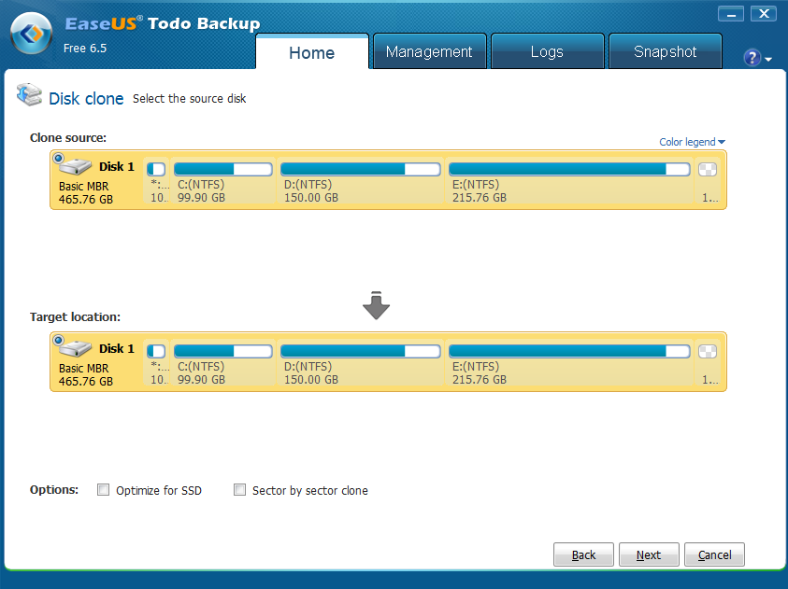Click the C: partition usage bar in Clone source
This screenshot has height=589, width=788.
pos(223,169)
